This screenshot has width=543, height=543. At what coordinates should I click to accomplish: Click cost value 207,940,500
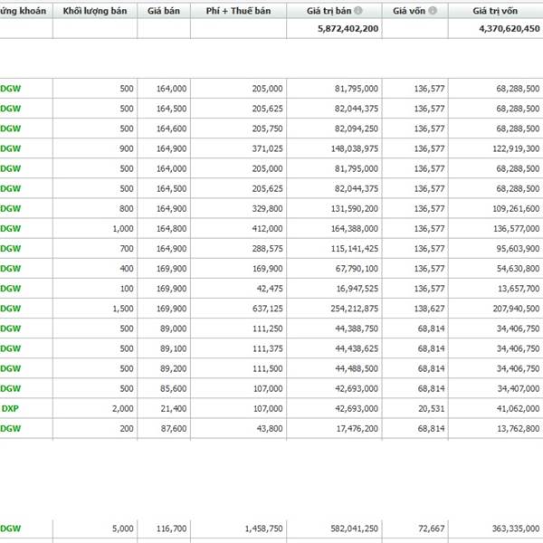517,309
